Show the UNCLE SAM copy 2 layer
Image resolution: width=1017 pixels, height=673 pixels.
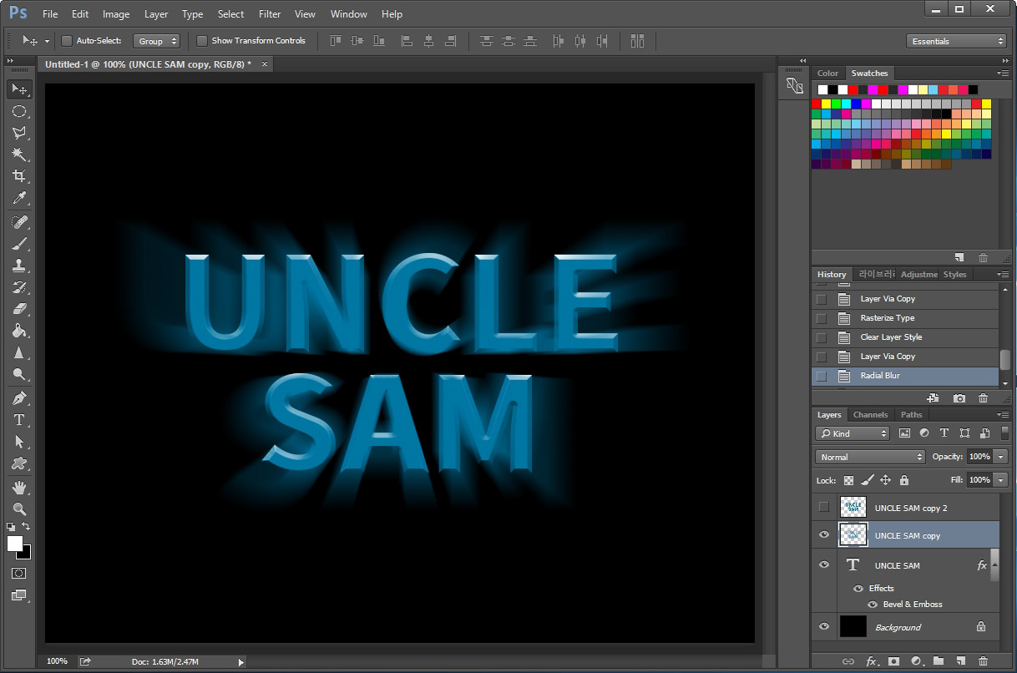click(823, 507)
